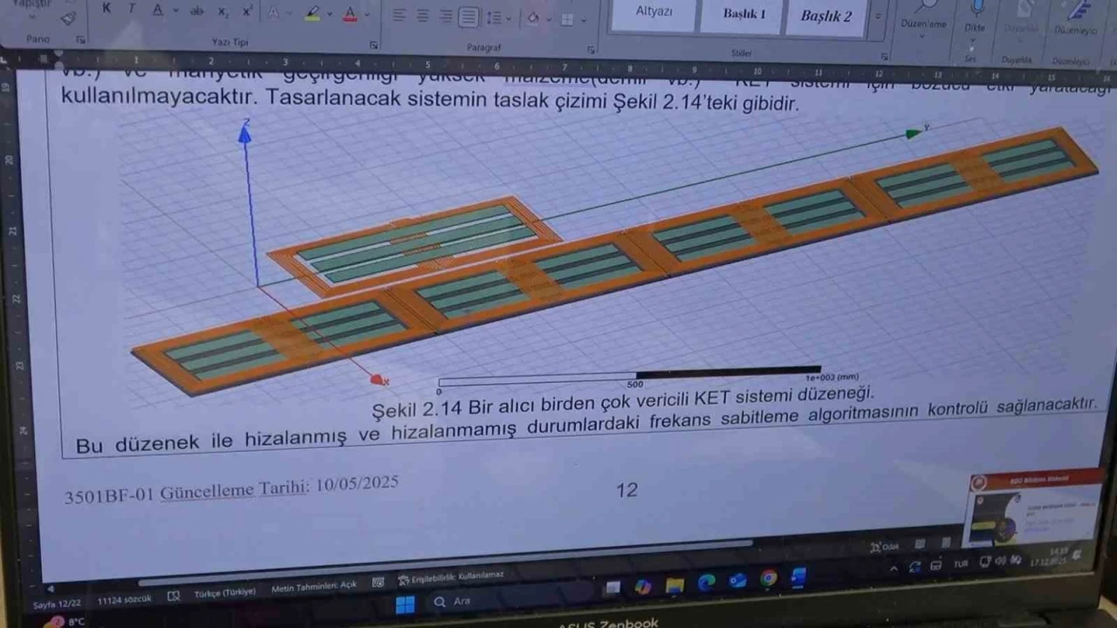This screenshot has height=628, width=1117.
Task: Expand the line spacing dropdown
Action: click(508, 18)
